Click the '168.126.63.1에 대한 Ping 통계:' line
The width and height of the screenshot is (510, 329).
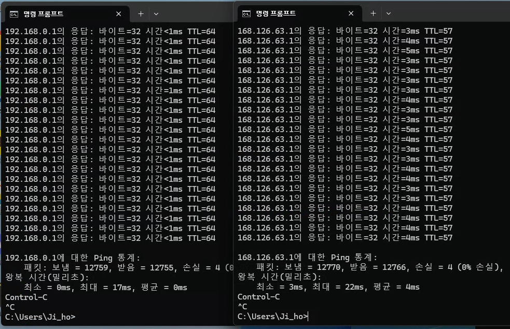click(x=308, y=258)
